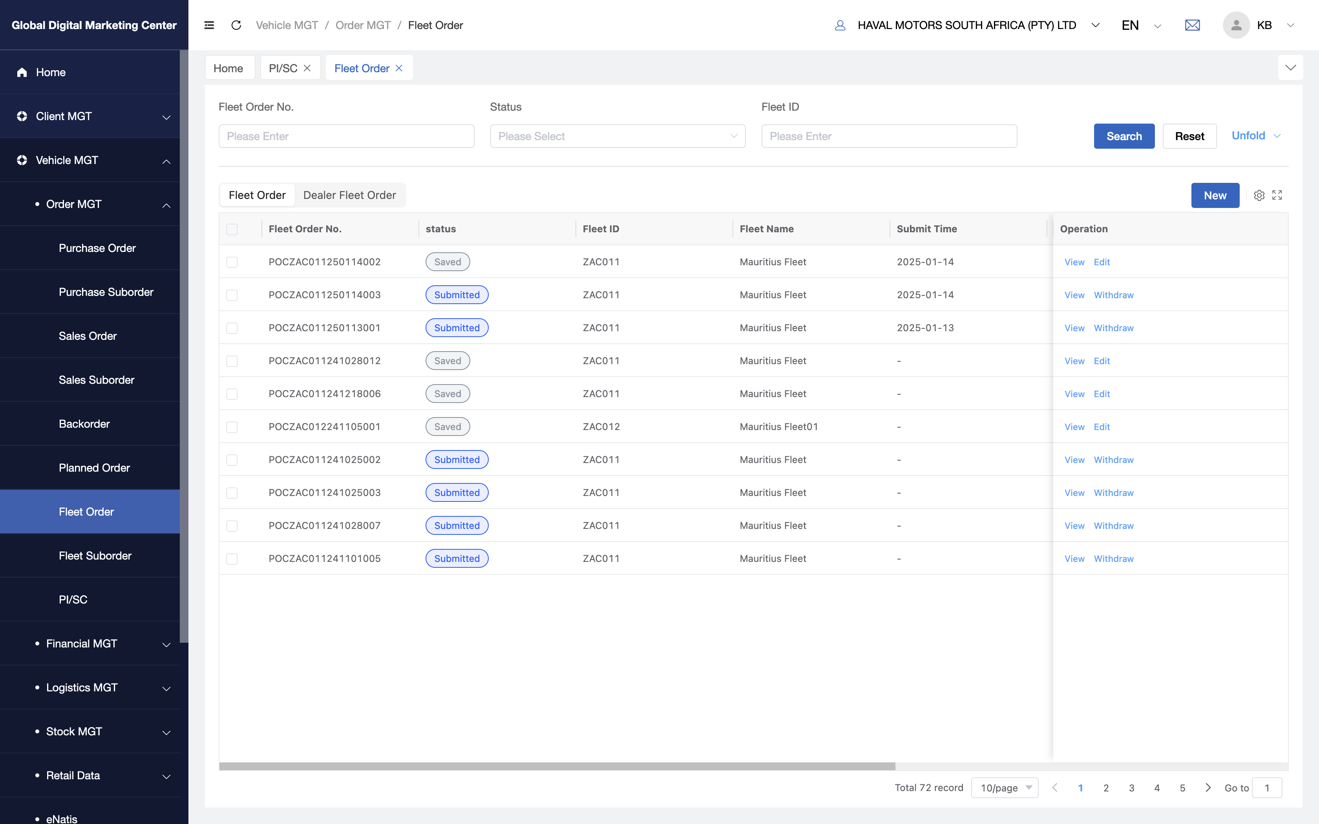Open the company selector dropdown arrow
The height and width of the screenshot is (824, 1319).
1096,25
